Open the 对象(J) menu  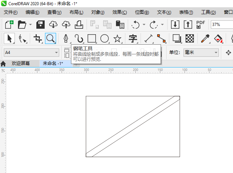pos(98,12)
